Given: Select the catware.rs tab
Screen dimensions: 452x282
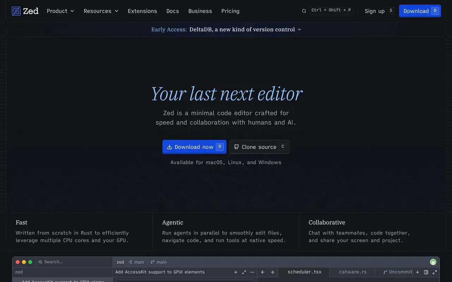Looking at the screenshot, I should pyautogui.click(x=353, y=272).
